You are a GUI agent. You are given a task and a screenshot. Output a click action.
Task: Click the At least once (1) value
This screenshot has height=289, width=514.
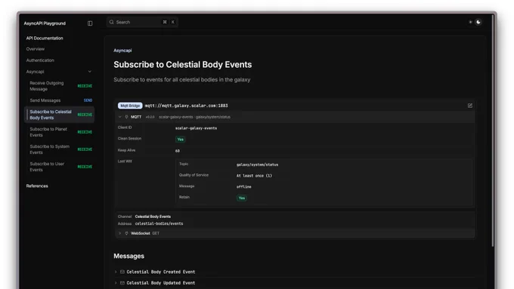click(254, 176)
